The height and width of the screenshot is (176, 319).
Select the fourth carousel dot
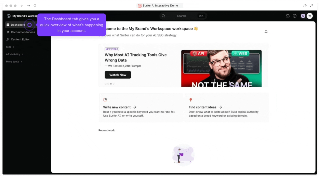point(114,84)
